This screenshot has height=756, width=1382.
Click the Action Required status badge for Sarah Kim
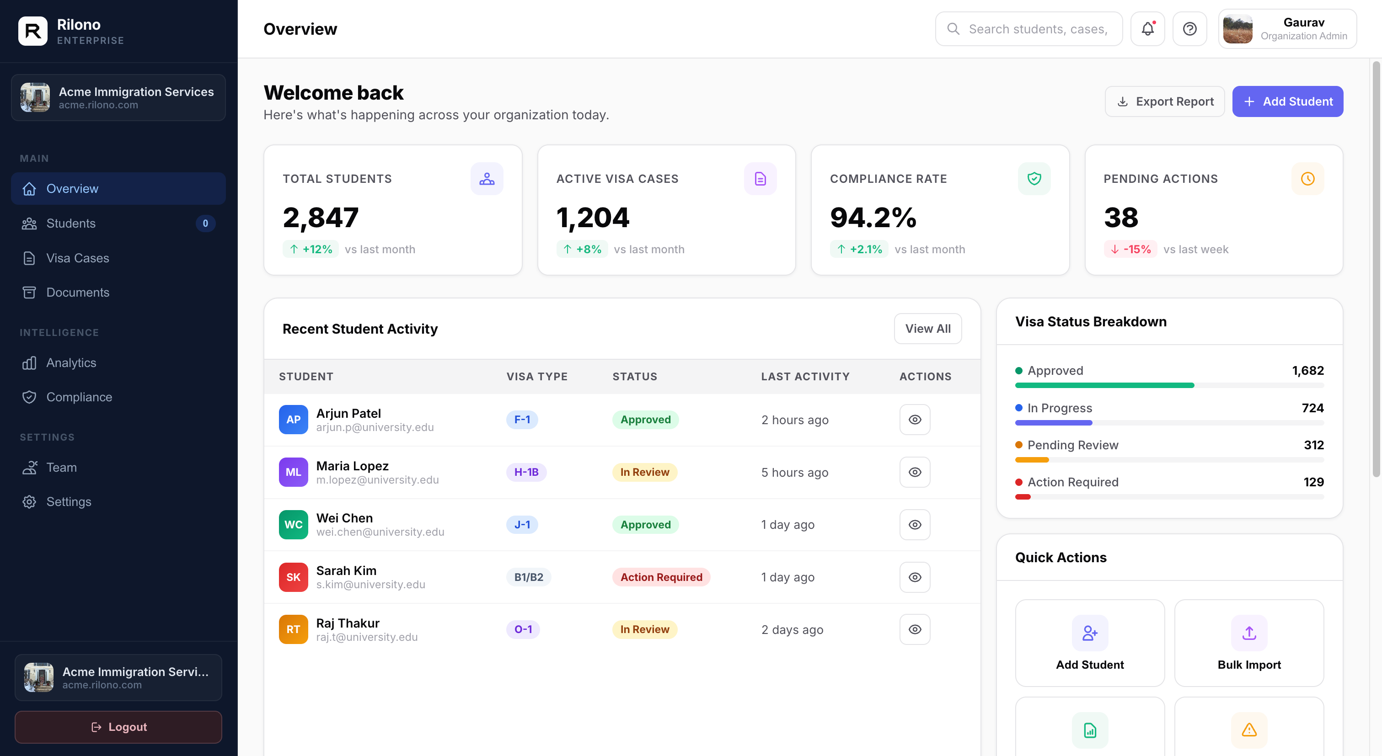[x=661, y=577]
